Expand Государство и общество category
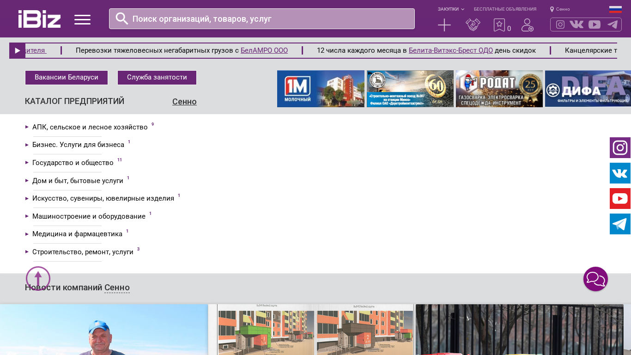 (x=73, y=163)
